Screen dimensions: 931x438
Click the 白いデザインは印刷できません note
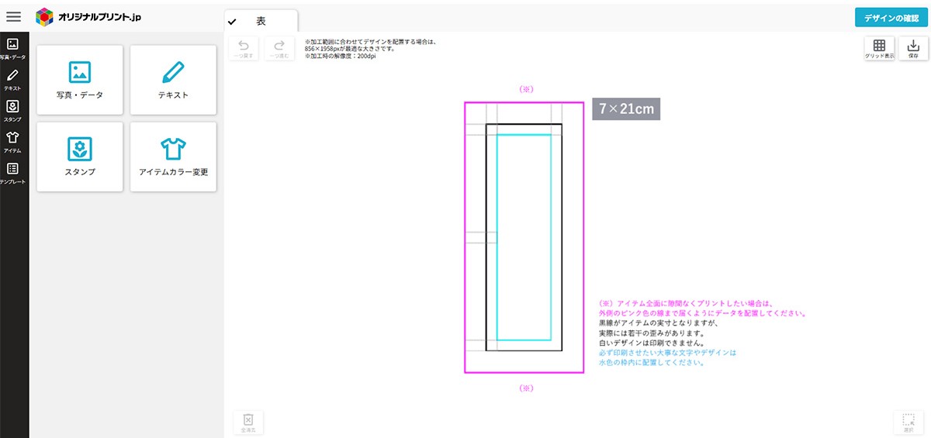pyautogui.click(x=651, y=343)
